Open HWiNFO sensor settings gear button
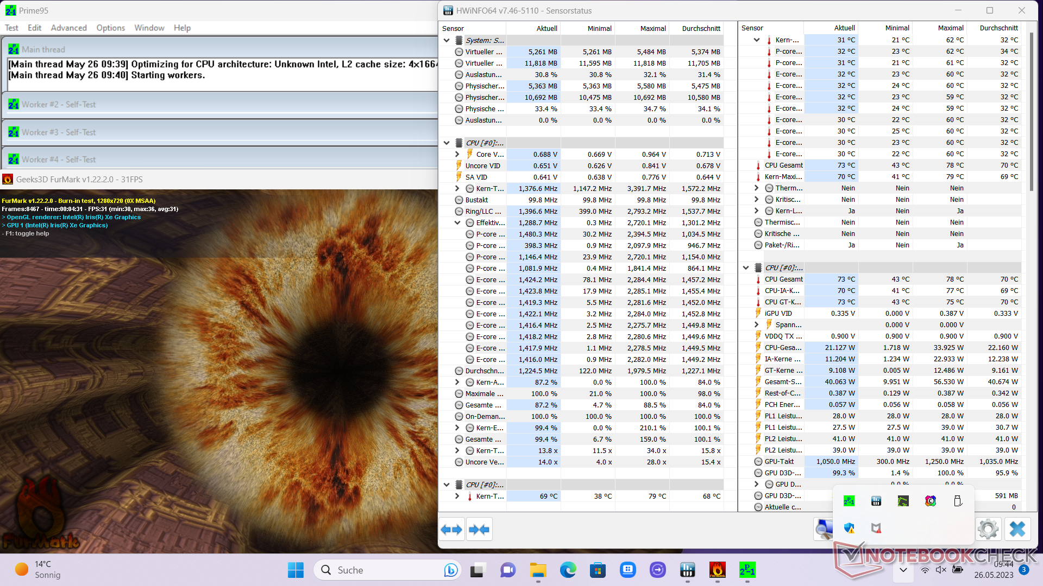The width and height of the screenshot is (1043, 586). click(988, 529)
